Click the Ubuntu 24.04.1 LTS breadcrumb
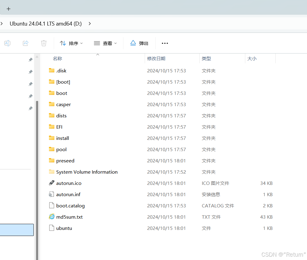Image resolution: width=307 pixels, height=260 pixels. (x=46, y=23)
